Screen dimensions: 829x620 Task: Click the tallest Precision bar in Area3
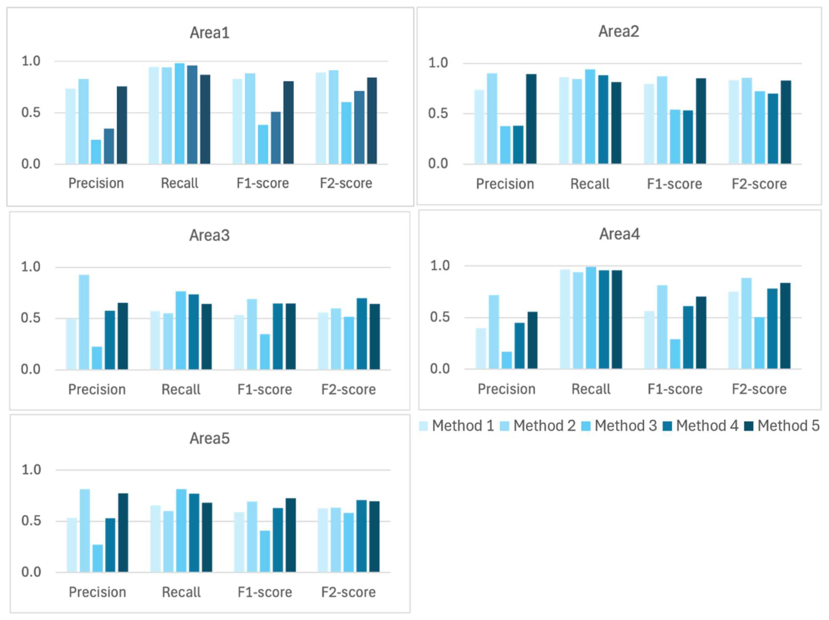pyautogui.click(x=84, y=322)
